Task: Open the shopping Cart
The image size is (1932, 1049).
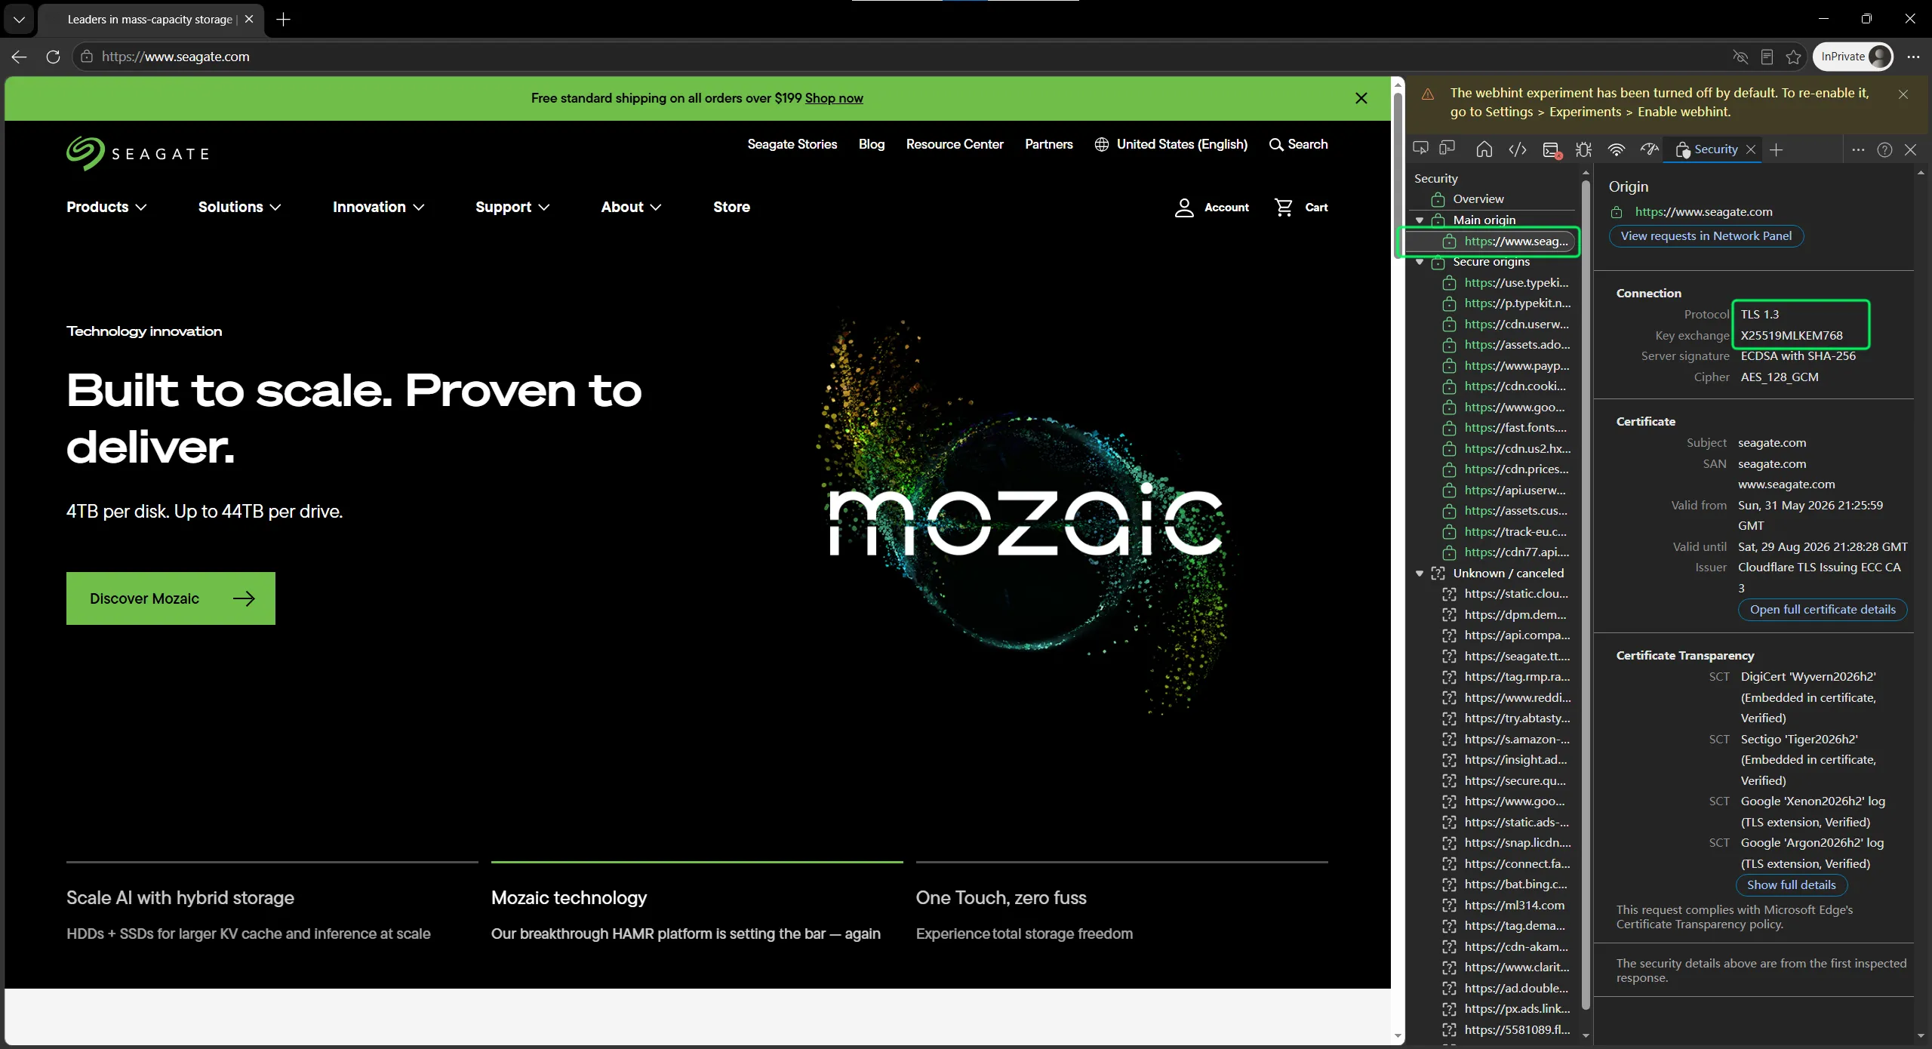Action: pos(1301,207)
